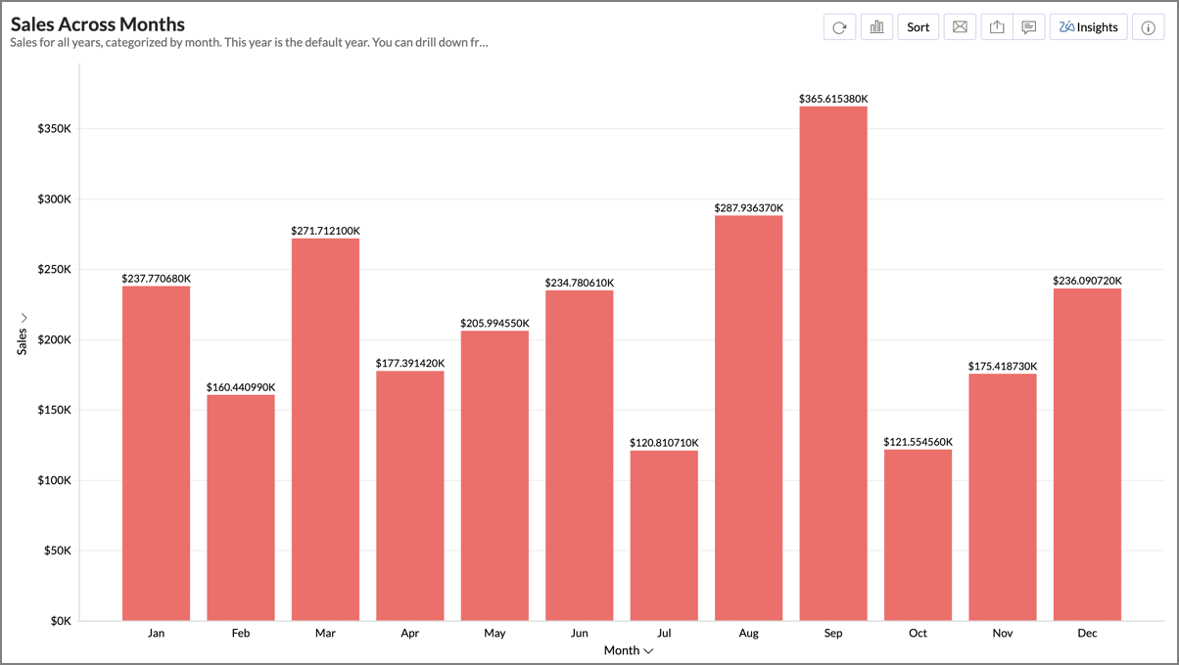Open the chart type bar icon
The width and height of the screenshot is (1179, 665).
pos(876,27)
